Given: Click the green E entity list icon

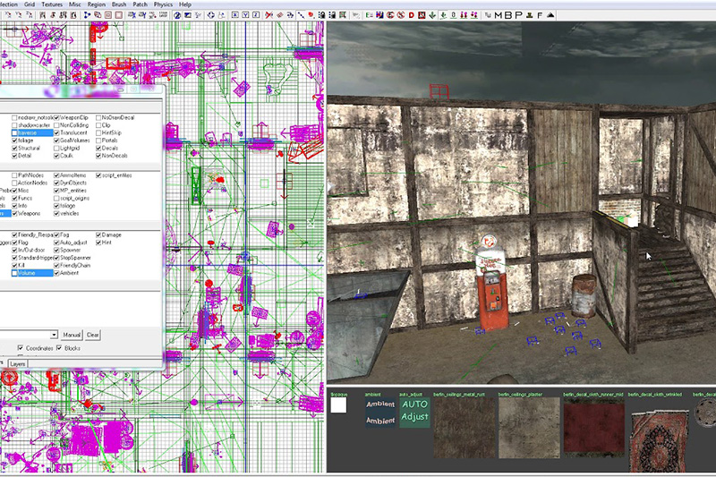Looking at the screenshot, I should (x=369, y=15).
